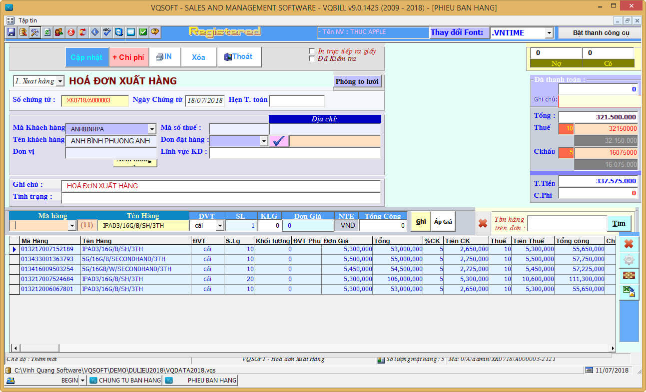Image resolution: width=646 pixels, height=392 pixels.
Task: Click the two-people users icon in toolbar
Action: pos(58,32)
